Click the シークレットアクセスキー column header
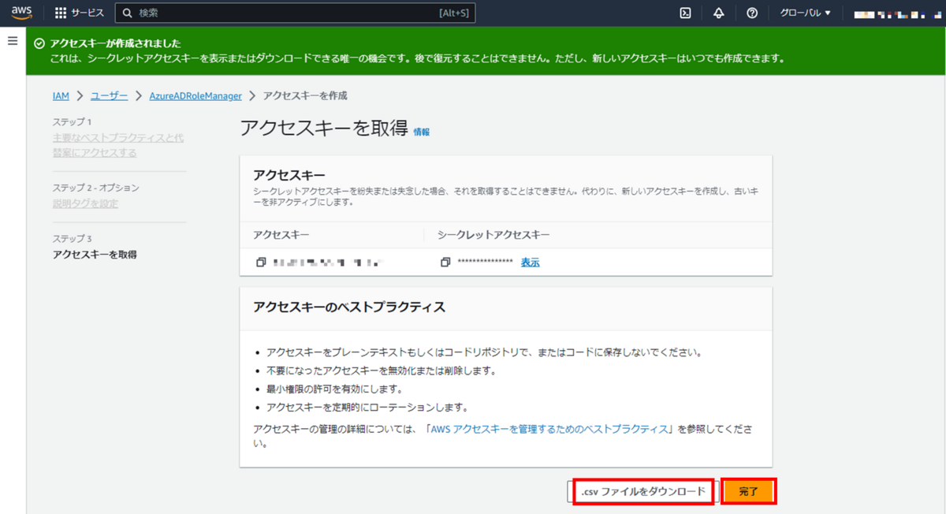 [x=493, y=235]
